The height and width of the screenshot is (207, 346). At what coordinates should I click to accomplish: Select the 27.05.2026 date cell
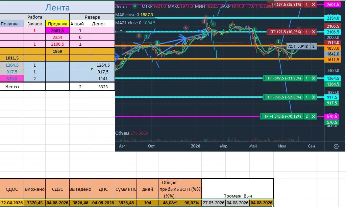[214, 203]
